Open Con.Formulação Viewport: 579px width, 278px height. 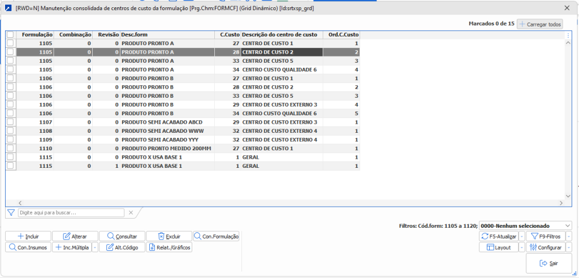(216, 236)
